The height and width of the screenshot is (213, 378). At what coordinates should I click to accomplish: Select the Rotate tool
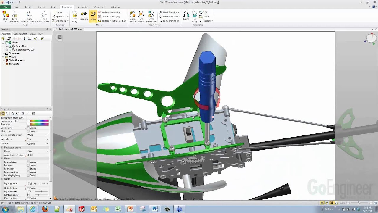pyautogui.click(x=93, y=16)
